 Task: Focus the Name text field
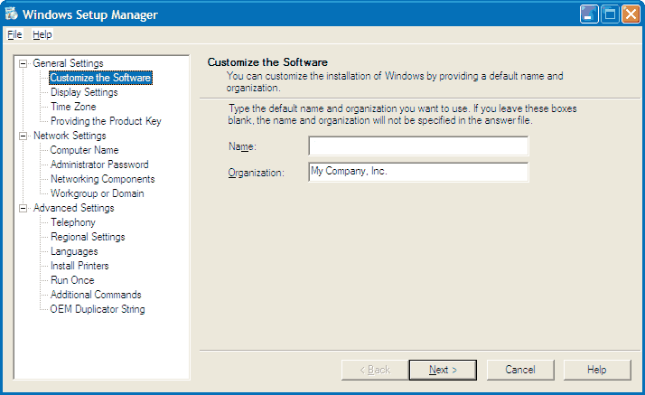click(x=417, y=146)
